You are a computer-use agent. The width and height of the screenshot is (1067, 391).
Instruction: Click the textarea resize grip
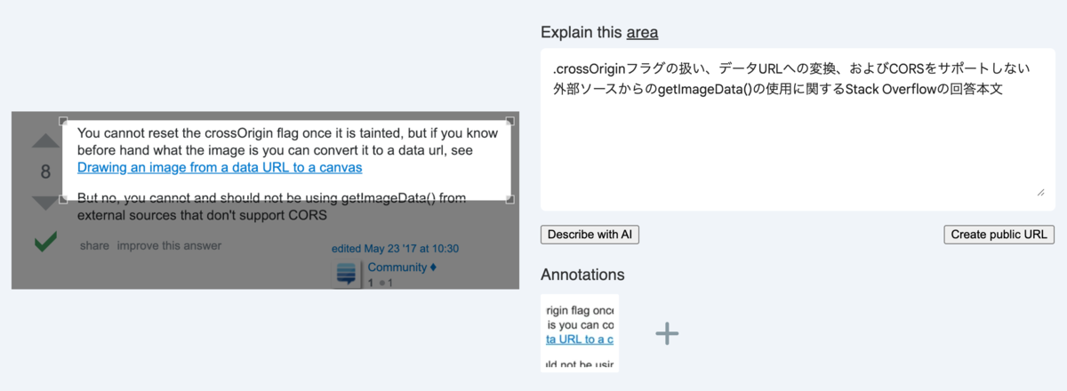click(1040, 192)
